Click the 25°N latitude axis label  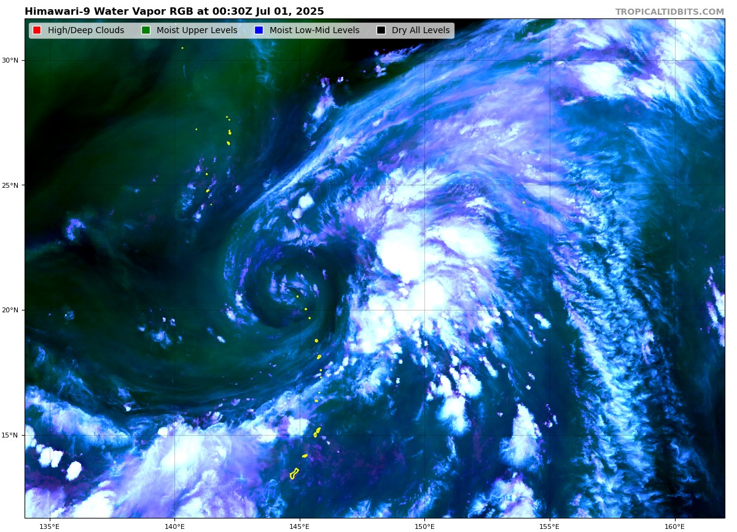tap(10, 185)
